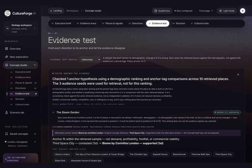Select the Evidence test tab
Viewport: 252px width, 168px height.
click(x=158, y=23)
